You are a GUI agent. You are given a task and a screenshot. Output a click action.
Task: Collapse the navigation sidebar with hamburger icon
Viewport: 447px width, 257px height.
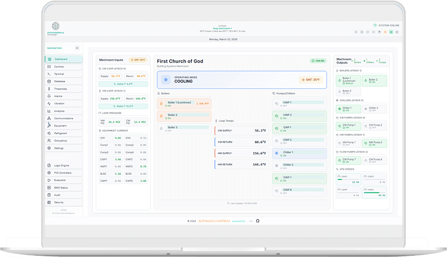[77, 48]
